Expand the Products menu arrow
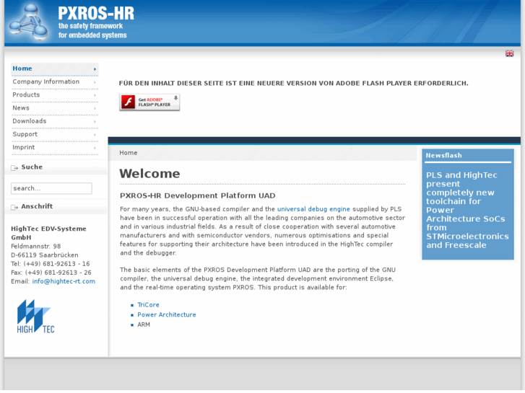Viewport: 525px width, 393px height. 95,95
